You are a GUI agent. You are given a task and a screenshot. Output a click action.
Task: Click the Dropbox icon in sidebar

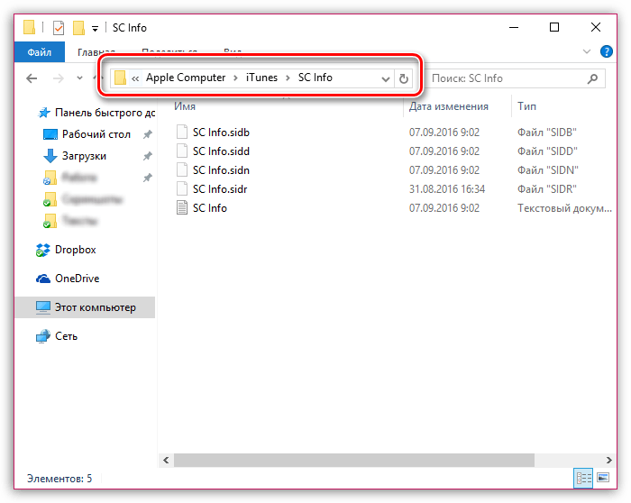click(43, 250)
